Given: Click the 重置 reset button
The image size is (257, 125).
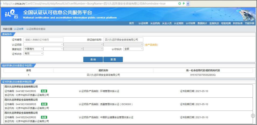Looking at the screenshot, I should pos(113,59).
